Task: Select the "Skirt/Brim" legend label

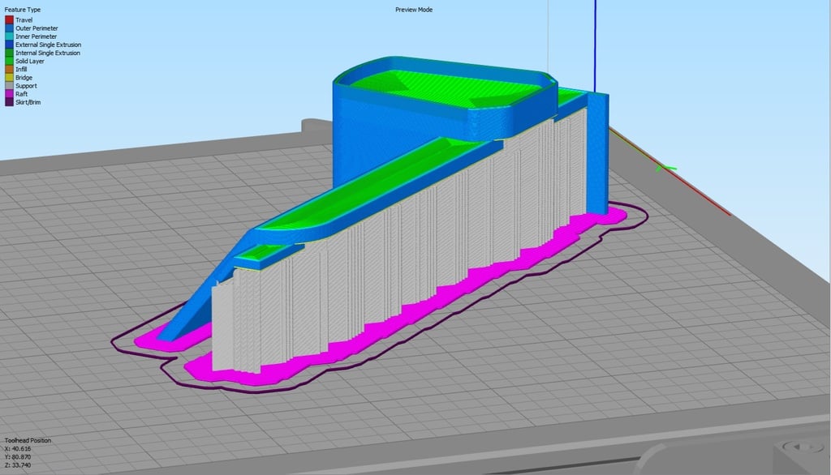Action: tap(28, 102)
